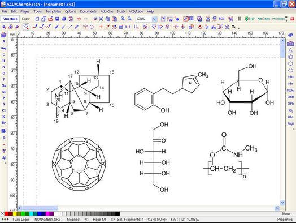The height and width of the screenshot is (223, 296).
Task: Select the Chlorine atom Cl button
Action: click(3, 110)
